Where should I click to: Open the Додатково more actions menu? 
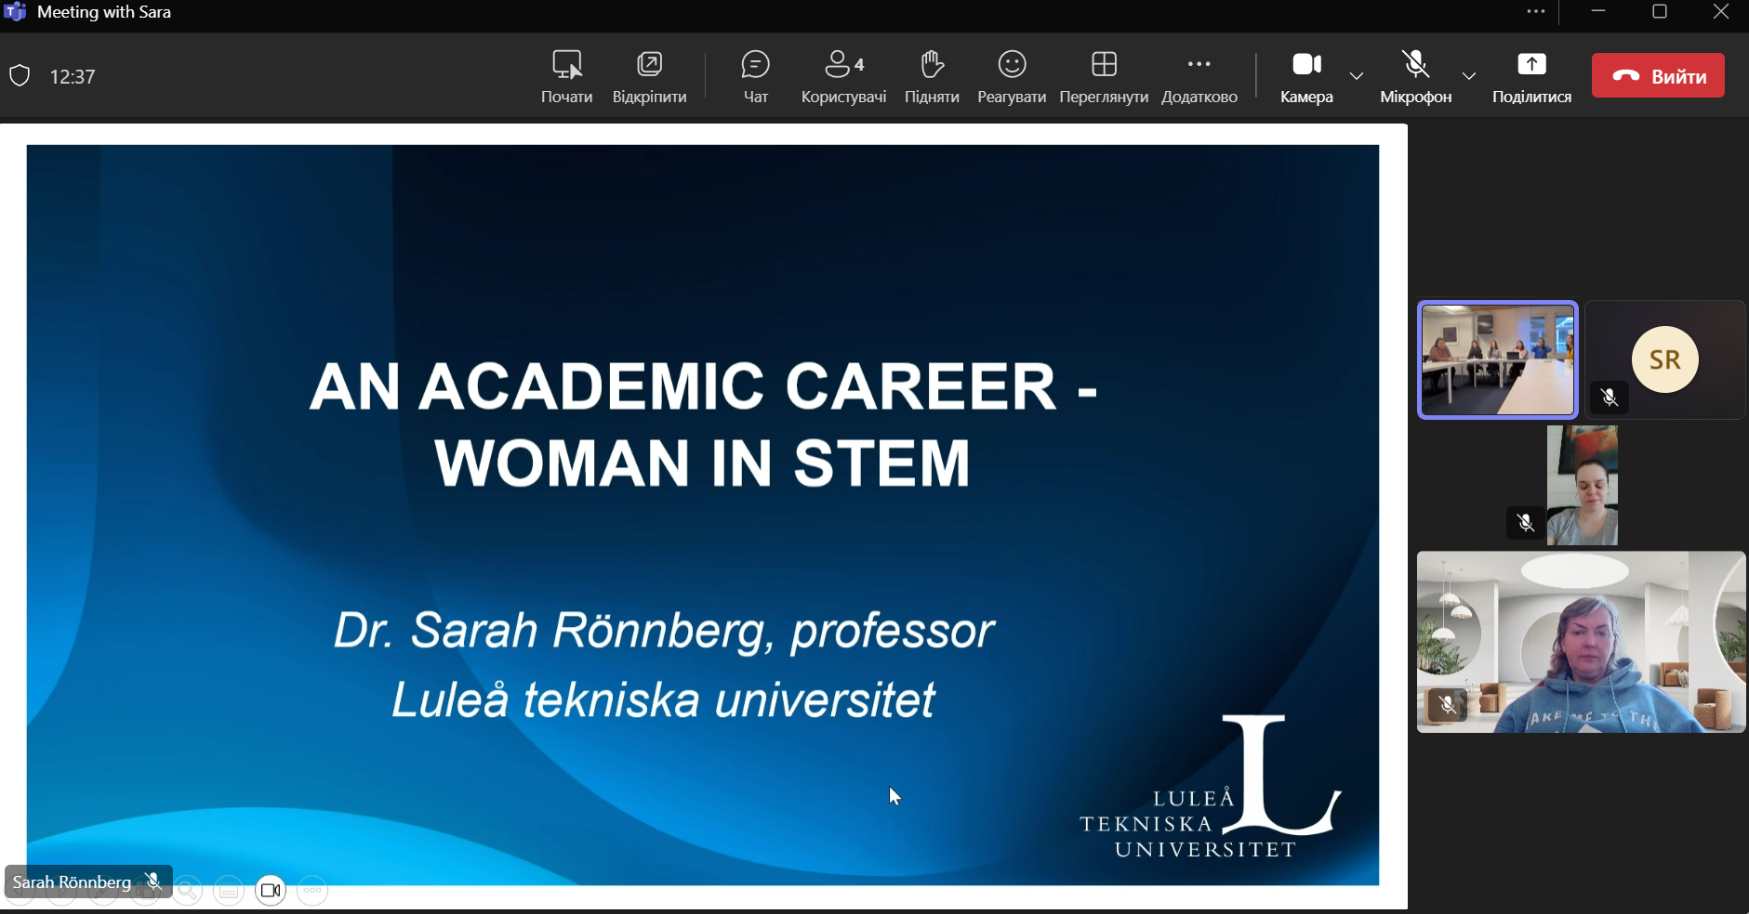pos(1199,76)
